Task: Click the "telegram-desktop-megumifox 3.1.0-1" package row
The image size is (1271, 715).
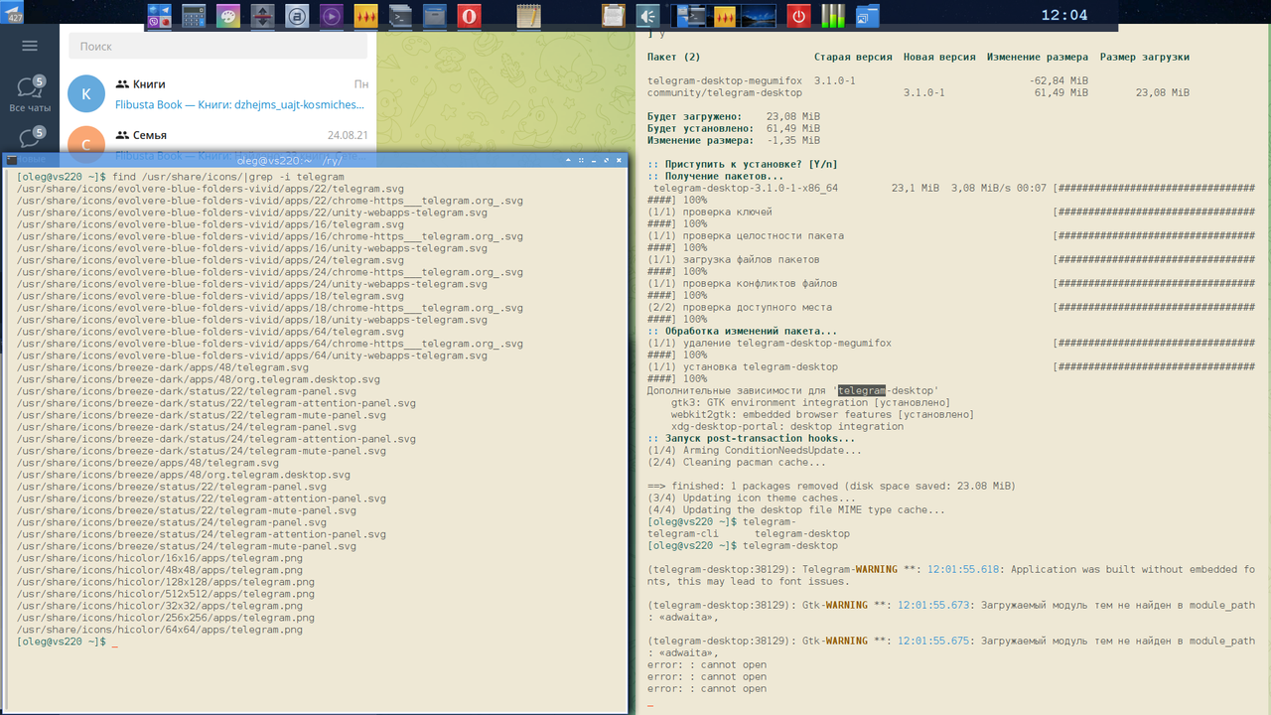Action: pyautogui.click(x=868, y=81)
